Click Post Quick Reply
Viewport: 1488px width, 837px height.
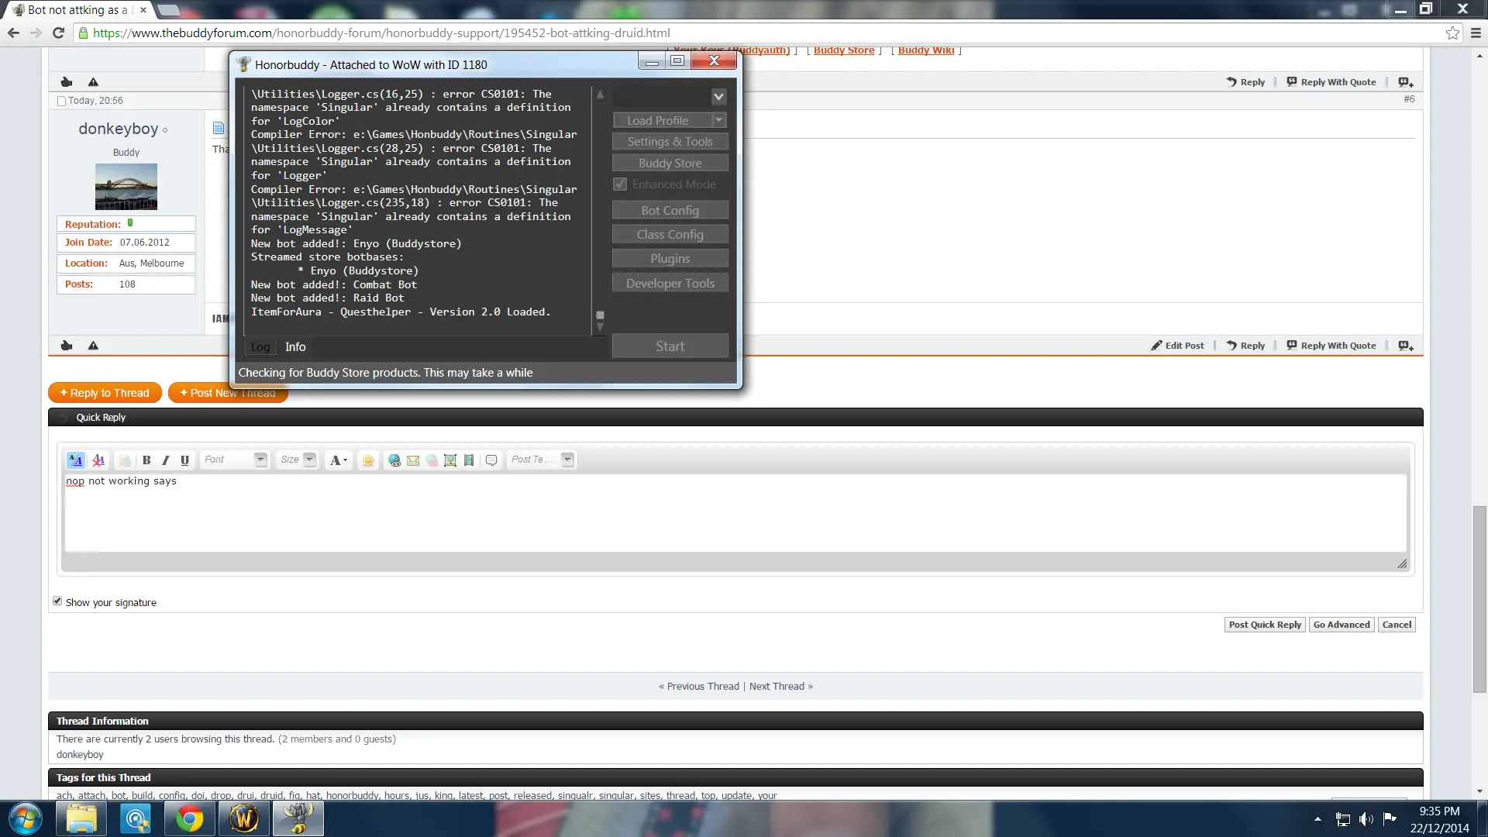[x=1265, y=625]
